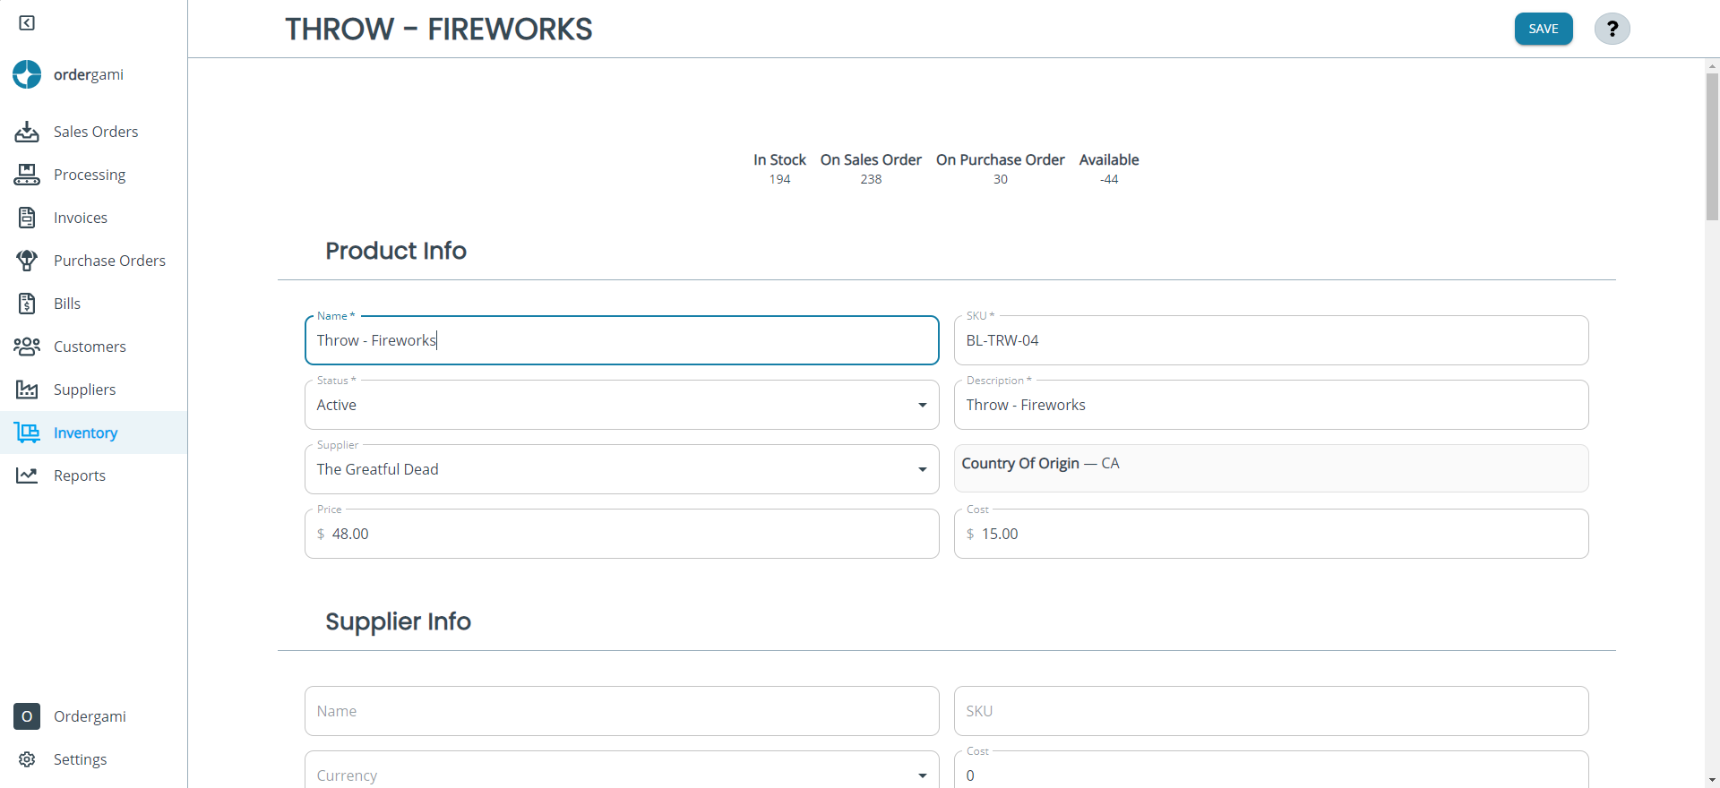
Task: Click the Reports chart icon
Action: pos(27,475)
